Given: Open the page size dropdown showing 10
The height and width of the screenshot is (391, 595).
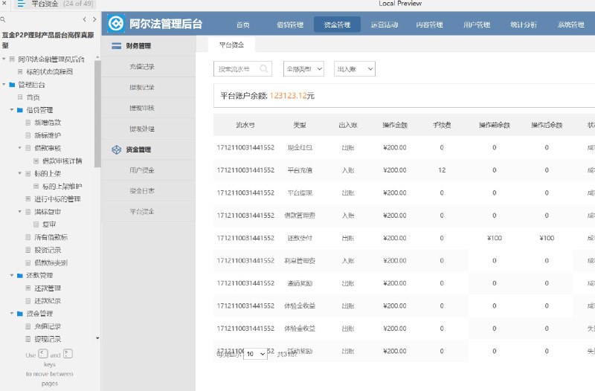Looking at the screenshot, I should (255, 354).
